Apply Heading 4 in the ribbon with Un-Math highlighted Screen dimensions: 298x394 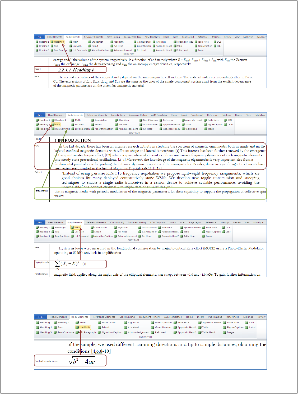pos(62,323)
